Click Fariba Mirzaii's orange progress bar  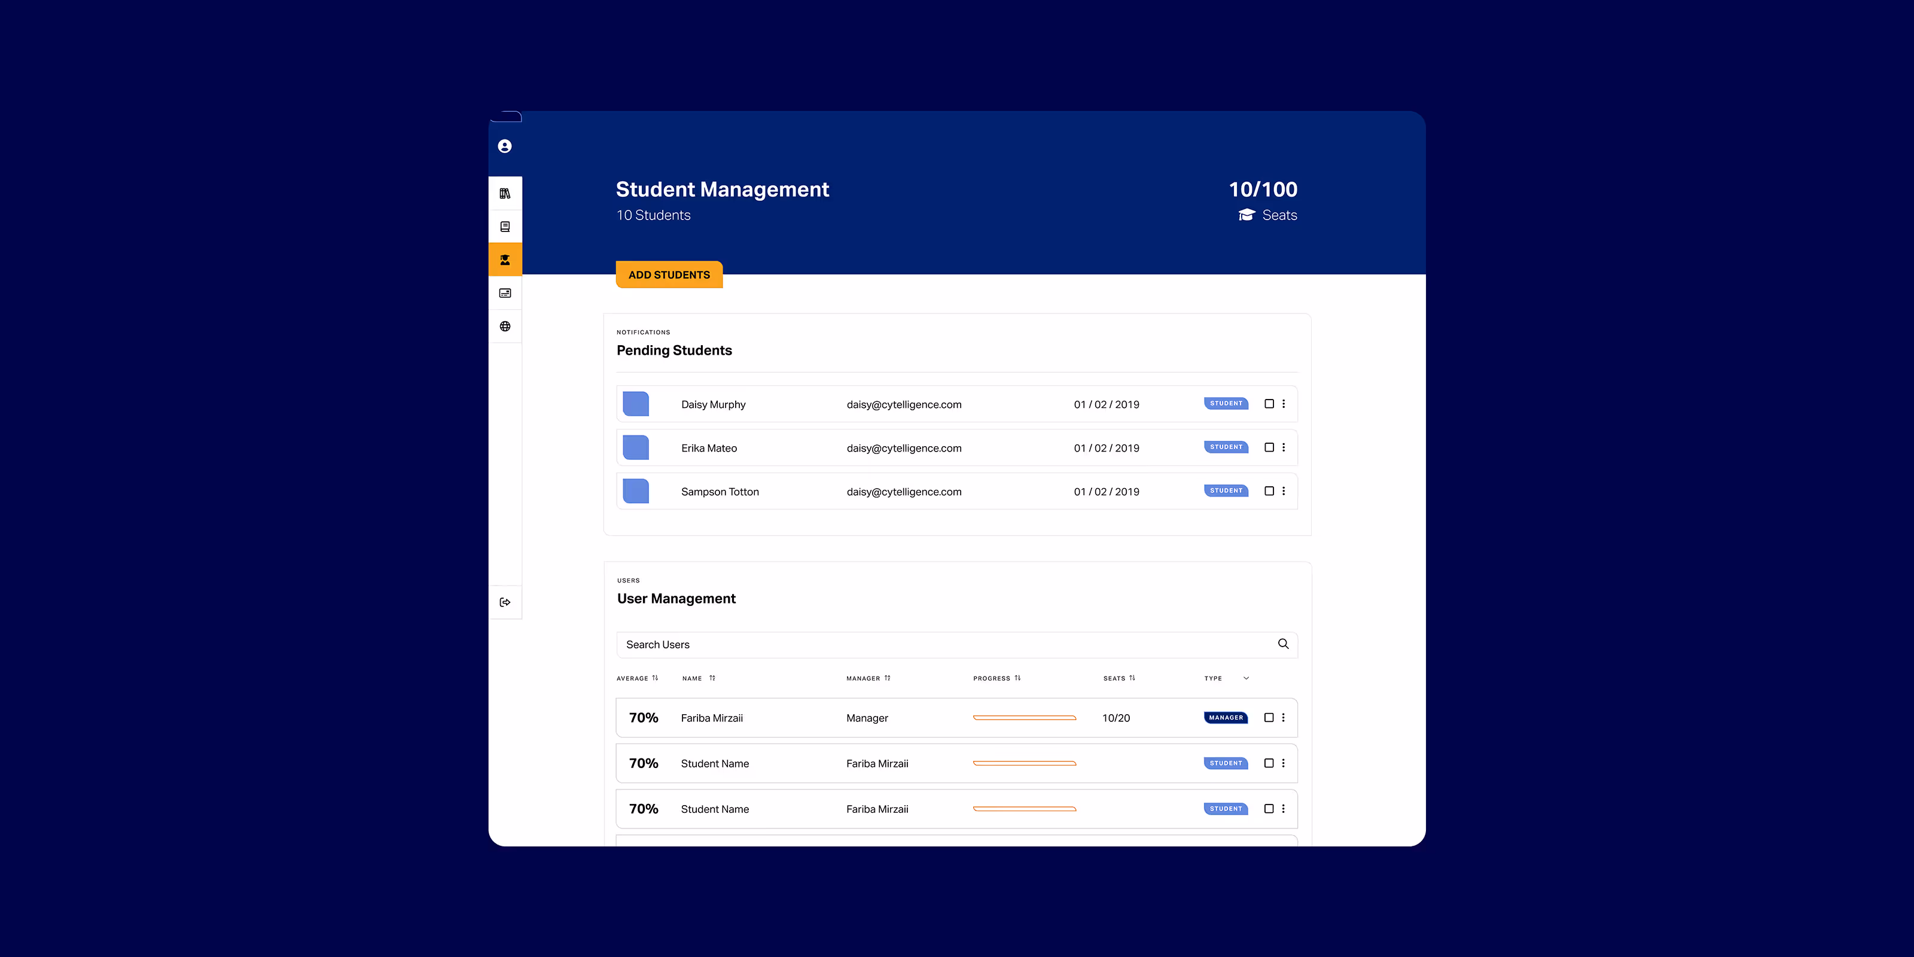pos(1024,718)
